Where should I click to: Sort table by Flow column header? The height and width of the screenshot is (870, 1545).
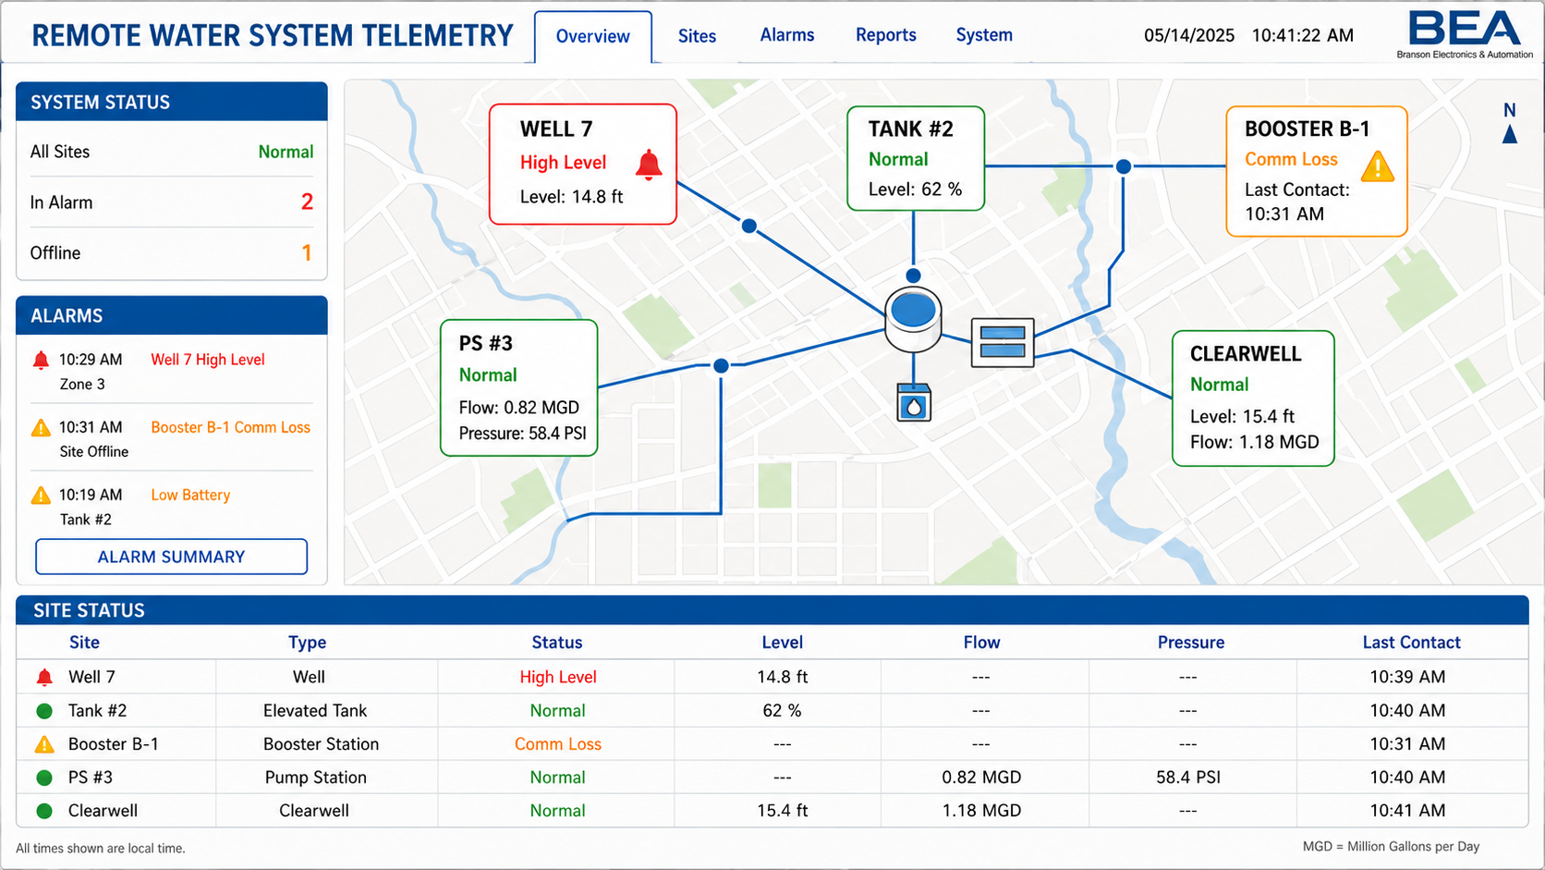pos(981,643)
